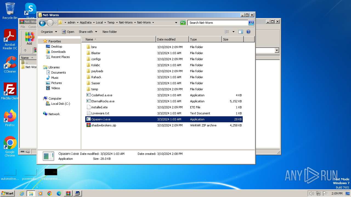Expand AppData breadcrumb arrow

point(94,23)
